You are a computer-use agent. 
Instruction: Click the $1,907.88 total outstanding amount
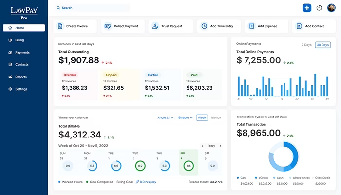[79, 60]
